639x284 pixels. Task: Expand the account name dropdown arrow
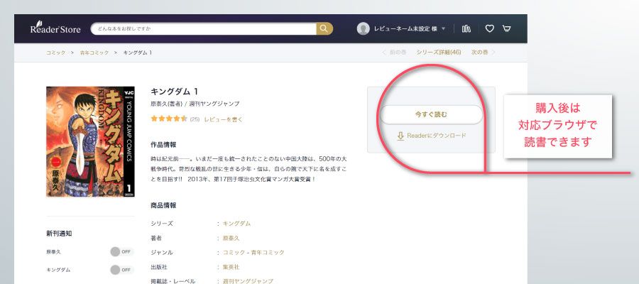coord(443,29)
